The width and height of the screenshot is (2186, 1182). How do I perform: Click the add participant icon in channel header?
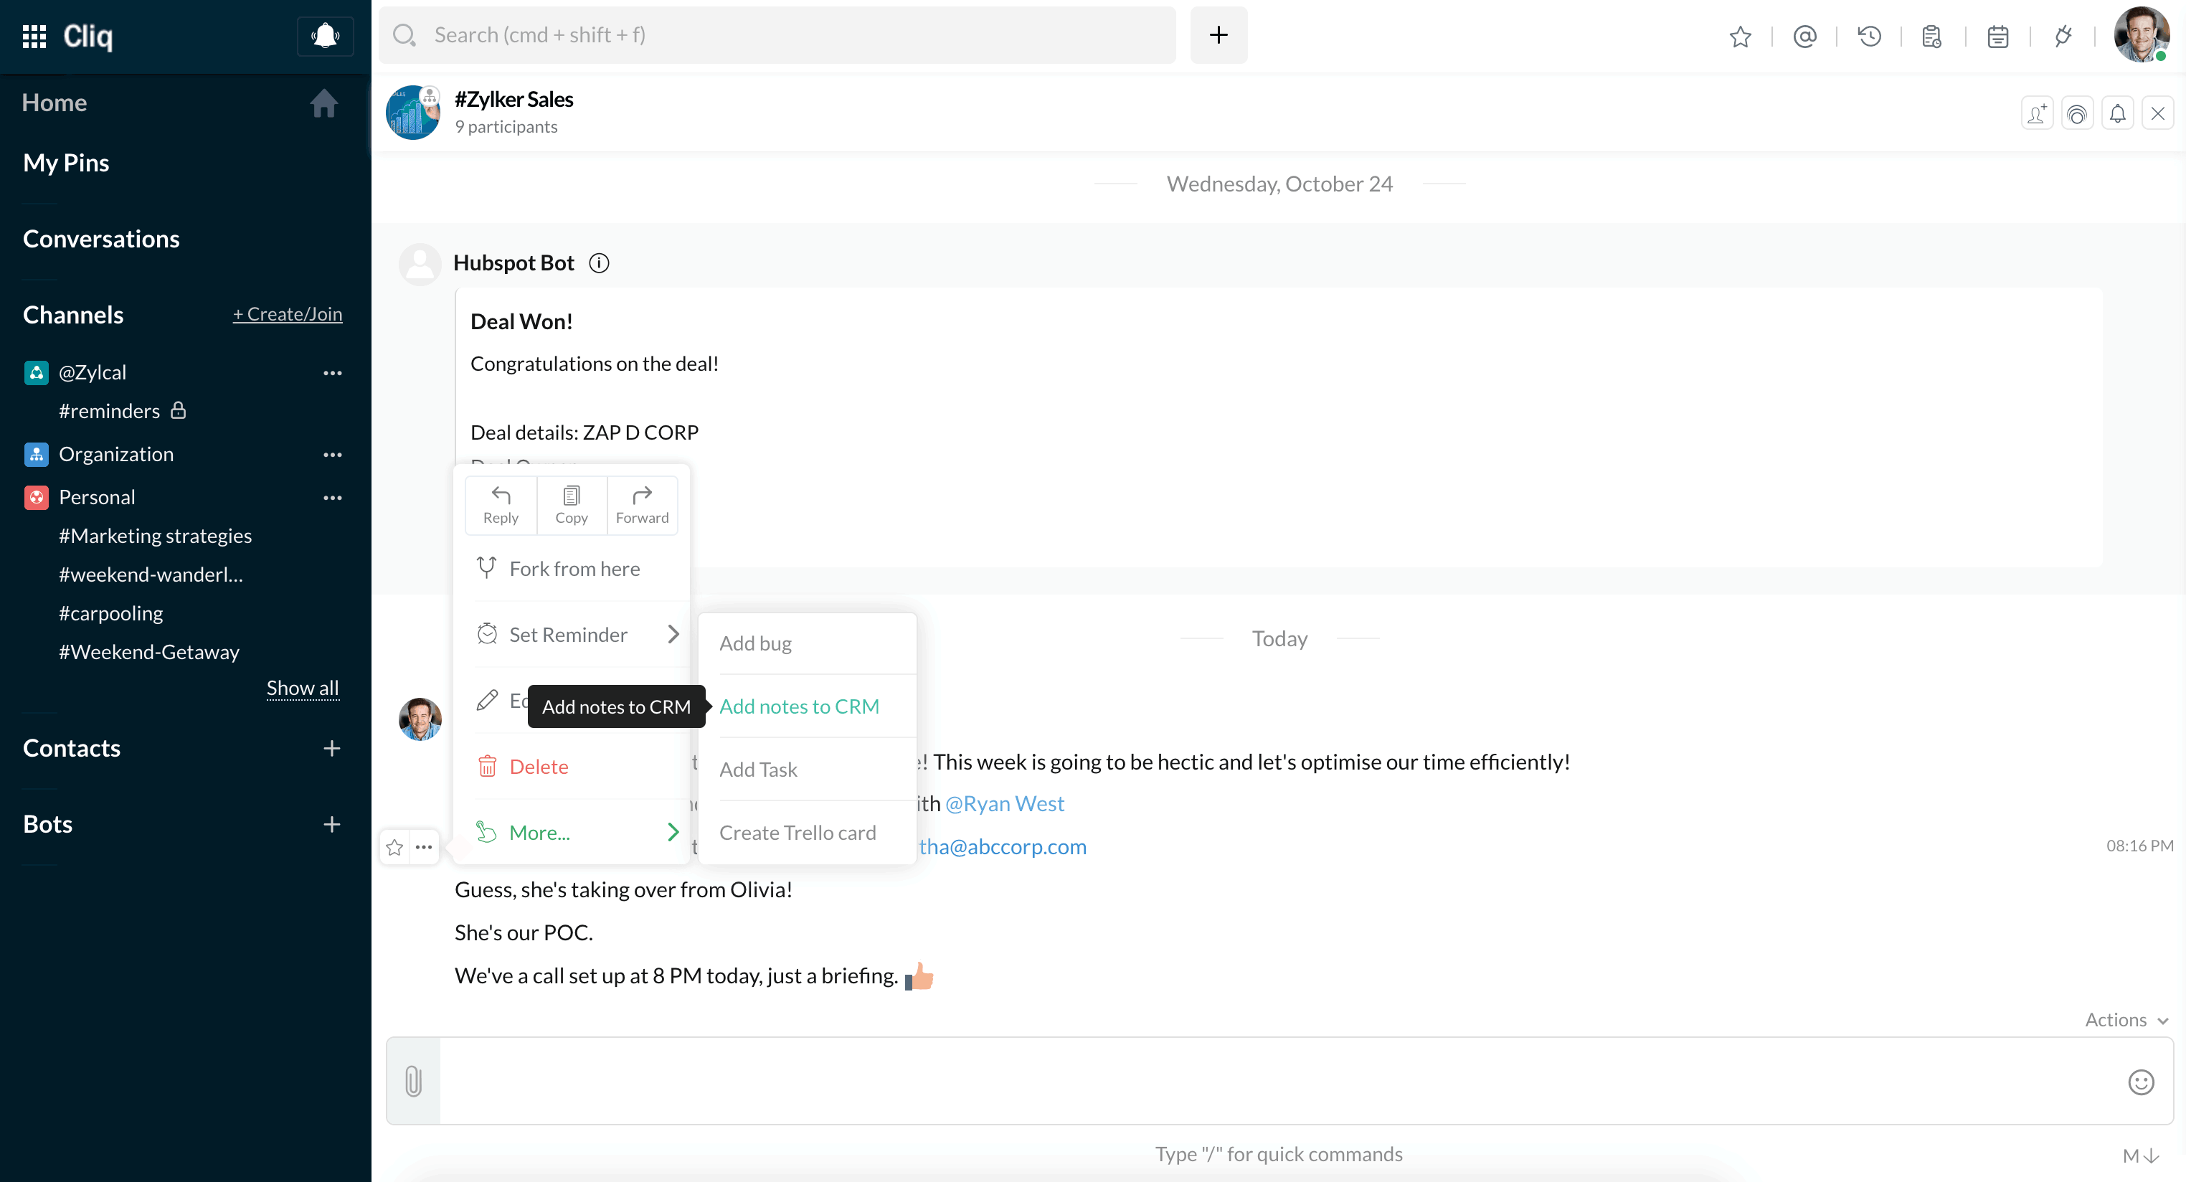pos(2037,113)
